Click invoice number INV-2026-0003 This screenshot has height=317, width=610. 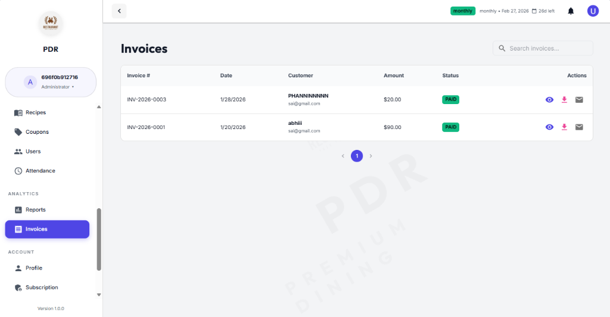147,99
